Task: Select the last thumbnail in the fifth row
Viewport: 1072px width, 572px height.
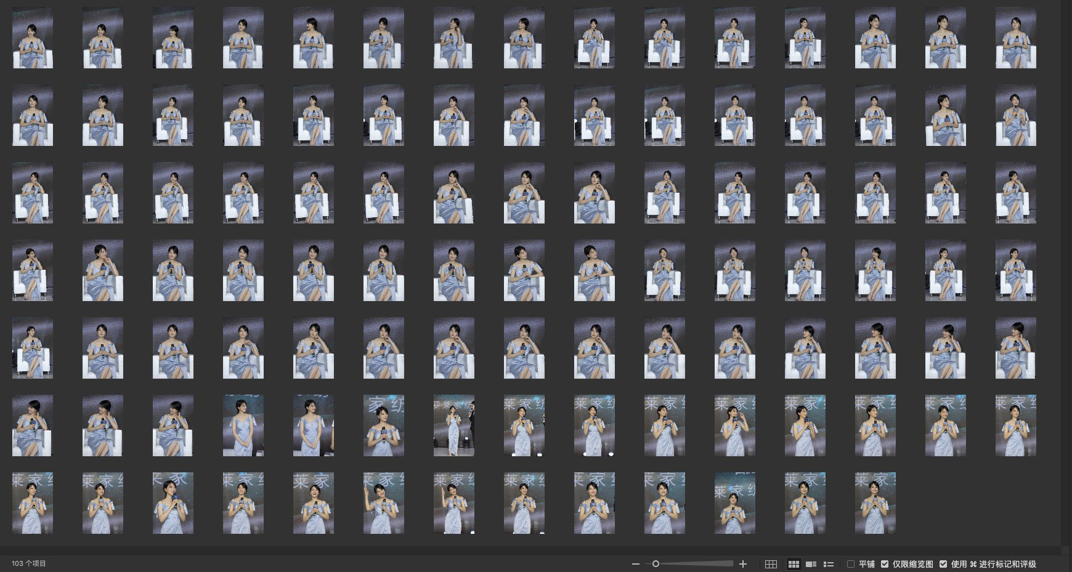Action: click(x=1015, y=348)
